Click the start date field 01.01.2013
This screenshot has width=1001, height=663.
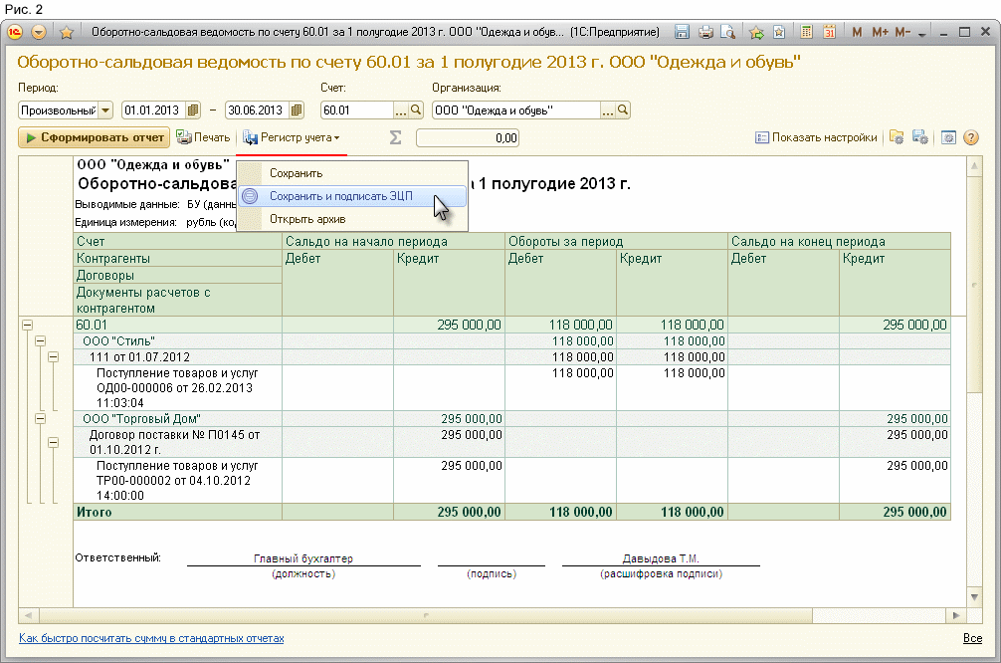153,110
